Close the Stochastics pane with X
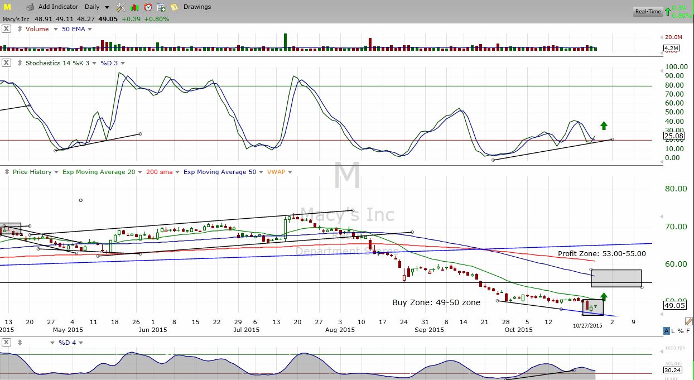Screen dimensions: 694x380 (x=6, y=63)
